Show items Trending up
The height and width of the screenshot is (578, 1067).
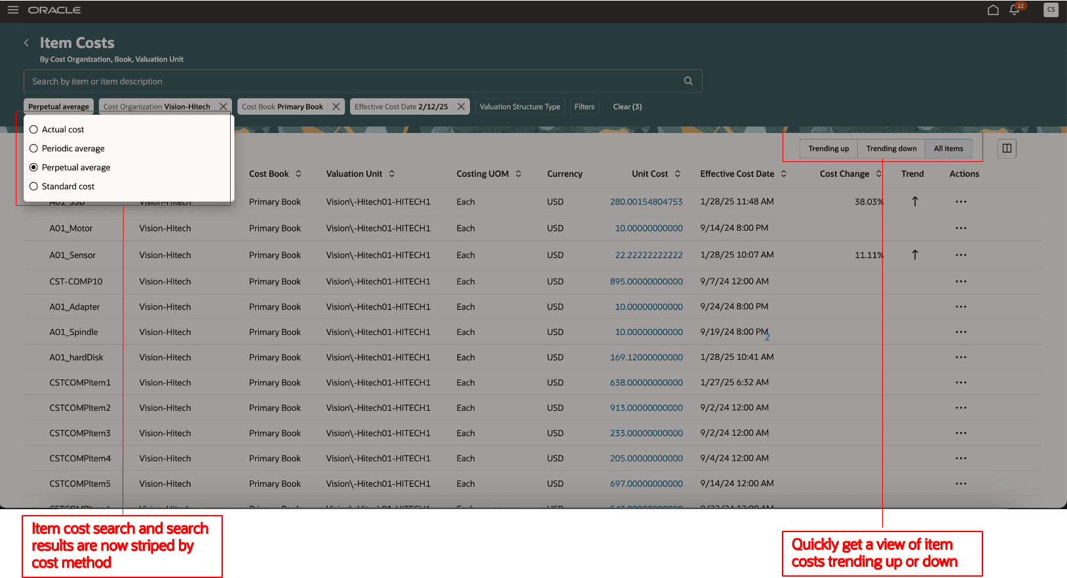pos(828,149)
